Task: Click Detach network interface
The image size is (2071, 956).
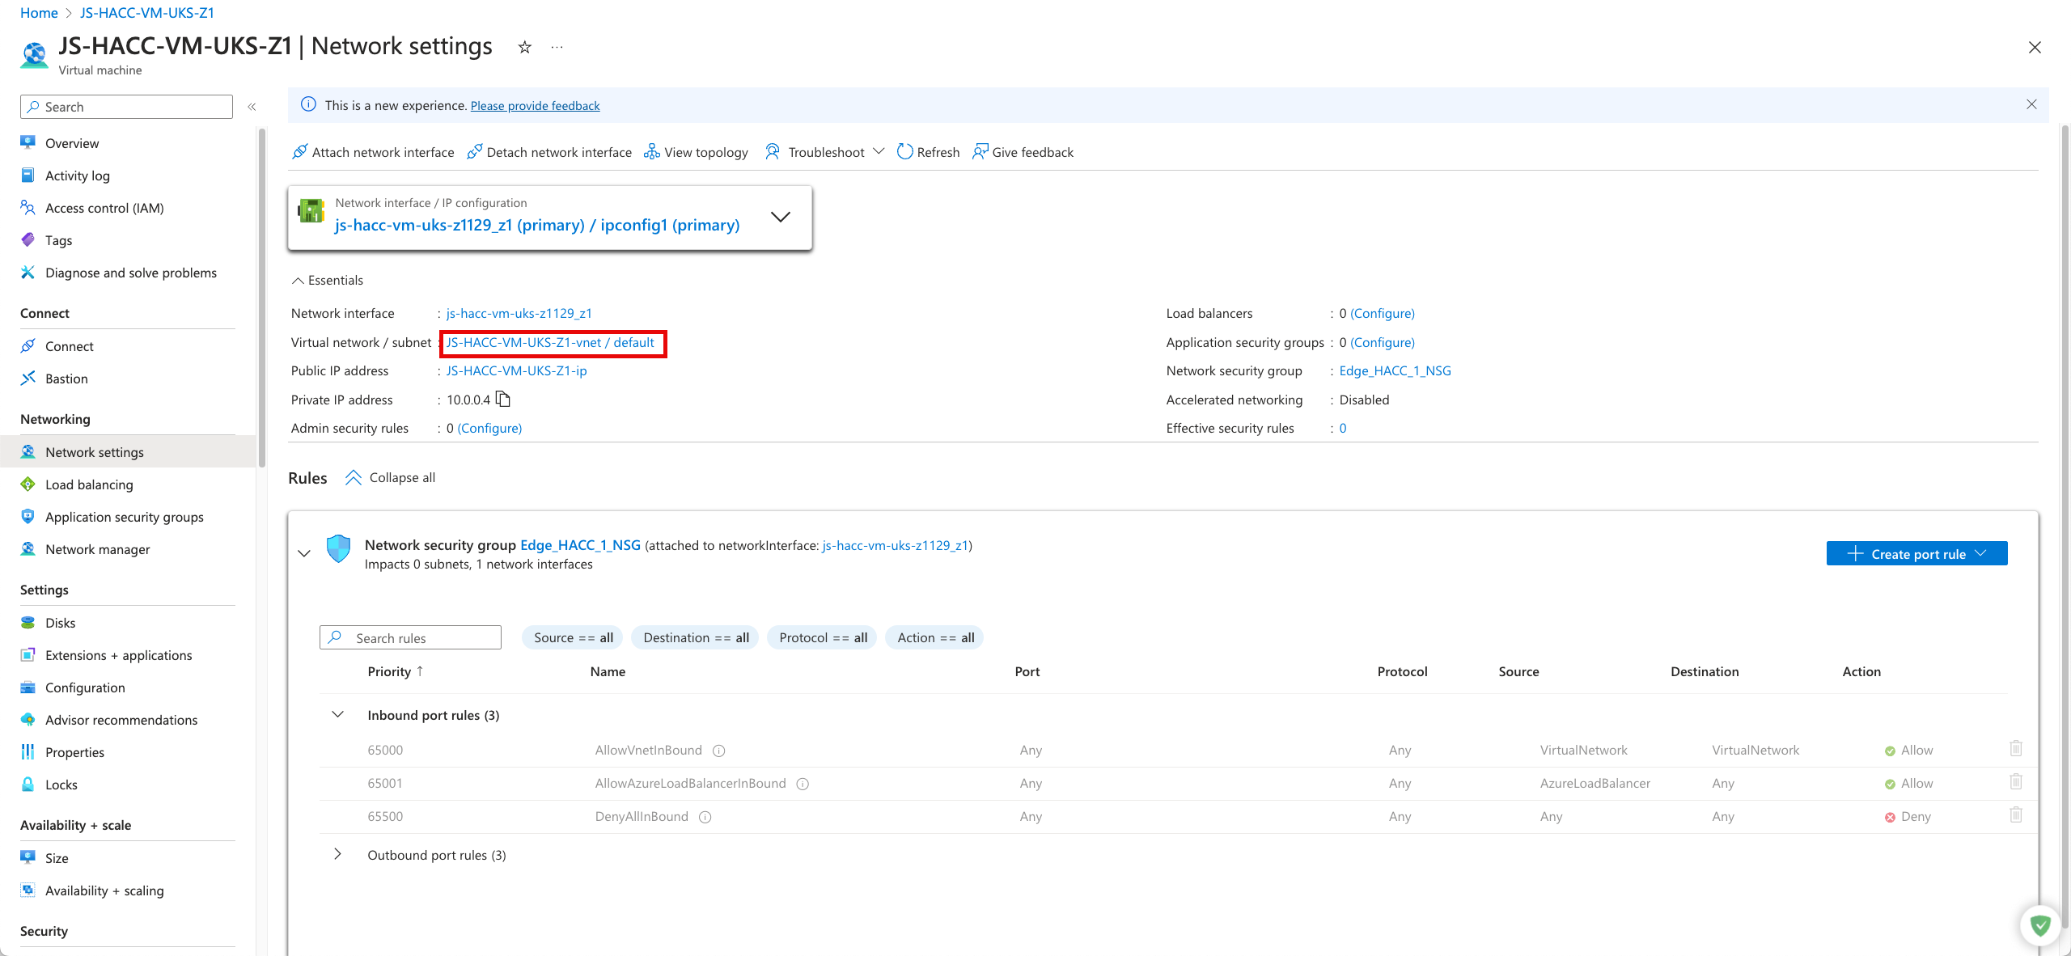Action: 549,152
